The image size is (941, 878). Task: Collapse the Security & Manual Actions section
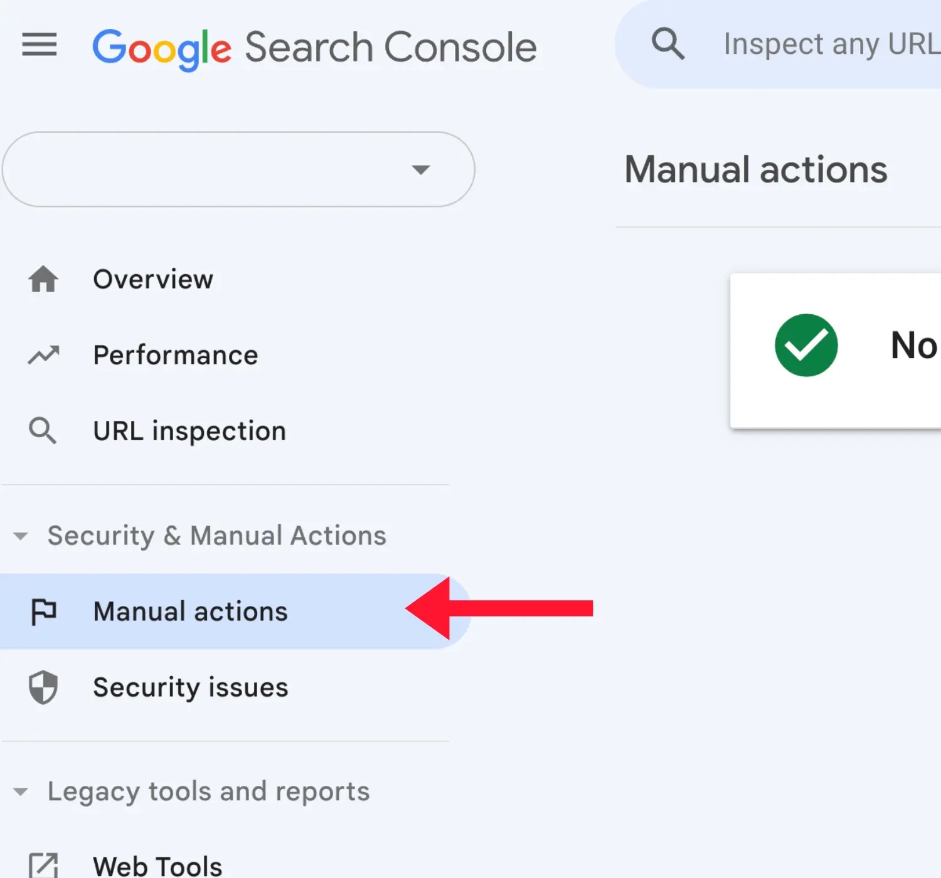21,536
